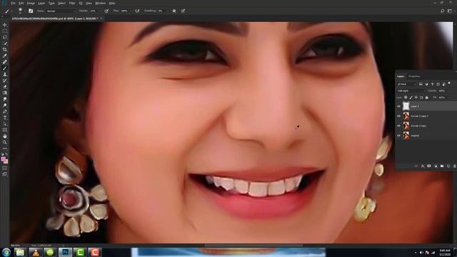Toggle lock position icon
This screenshot has width=457, height=257.
pos(416,97)
